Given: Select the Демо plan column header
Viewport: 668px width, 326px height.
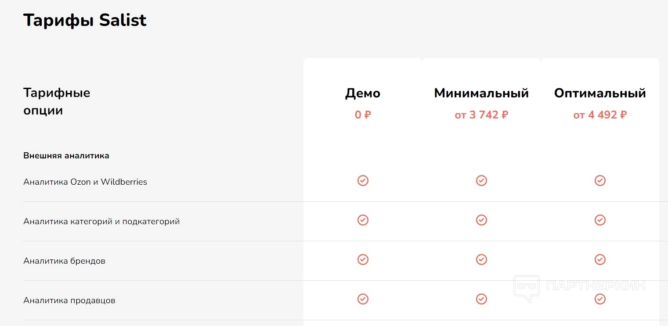Looking at the screenshot, I should tap(363, 93).
